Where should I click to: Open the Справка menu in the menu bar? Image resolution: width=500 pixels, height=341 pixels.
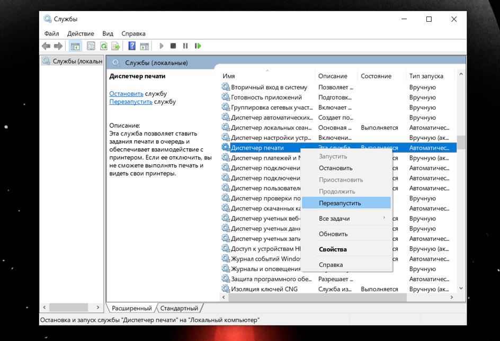(x=133, y=33)
